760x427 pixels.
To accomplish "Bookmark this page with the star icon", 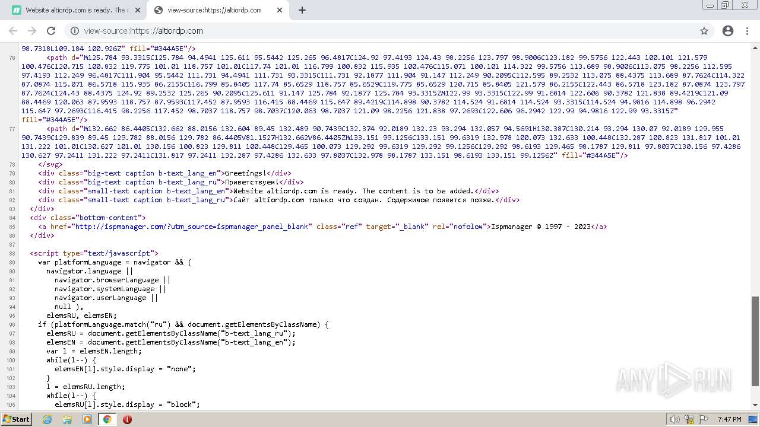I will (704, 31).
